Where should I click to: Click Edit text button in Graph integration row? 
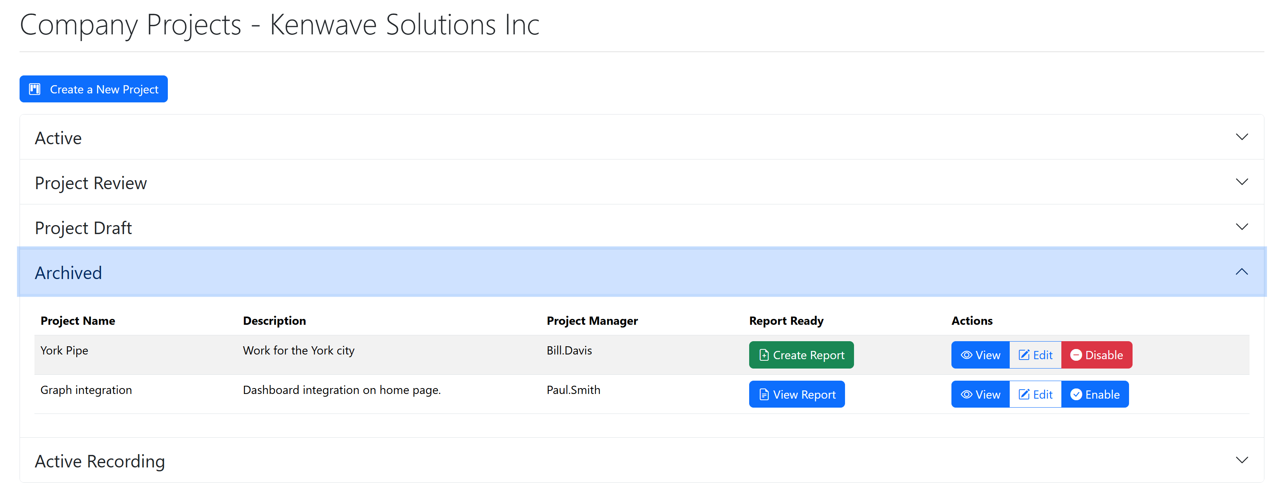[x=1042, y=394]
